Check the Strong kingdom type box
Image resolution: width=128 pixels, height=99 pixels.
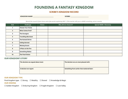tap(21, 80)
